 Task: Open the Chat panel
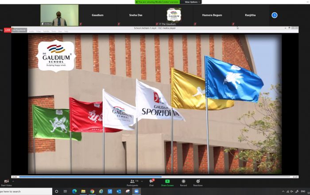(x=151, y=183)
